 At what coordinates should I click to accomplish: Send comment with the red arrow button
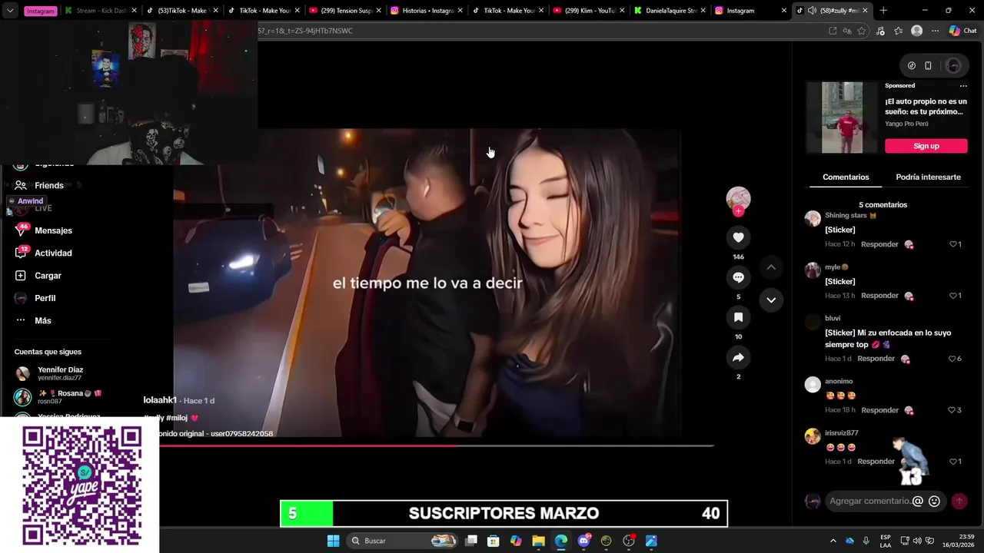(x=959, y=501)
